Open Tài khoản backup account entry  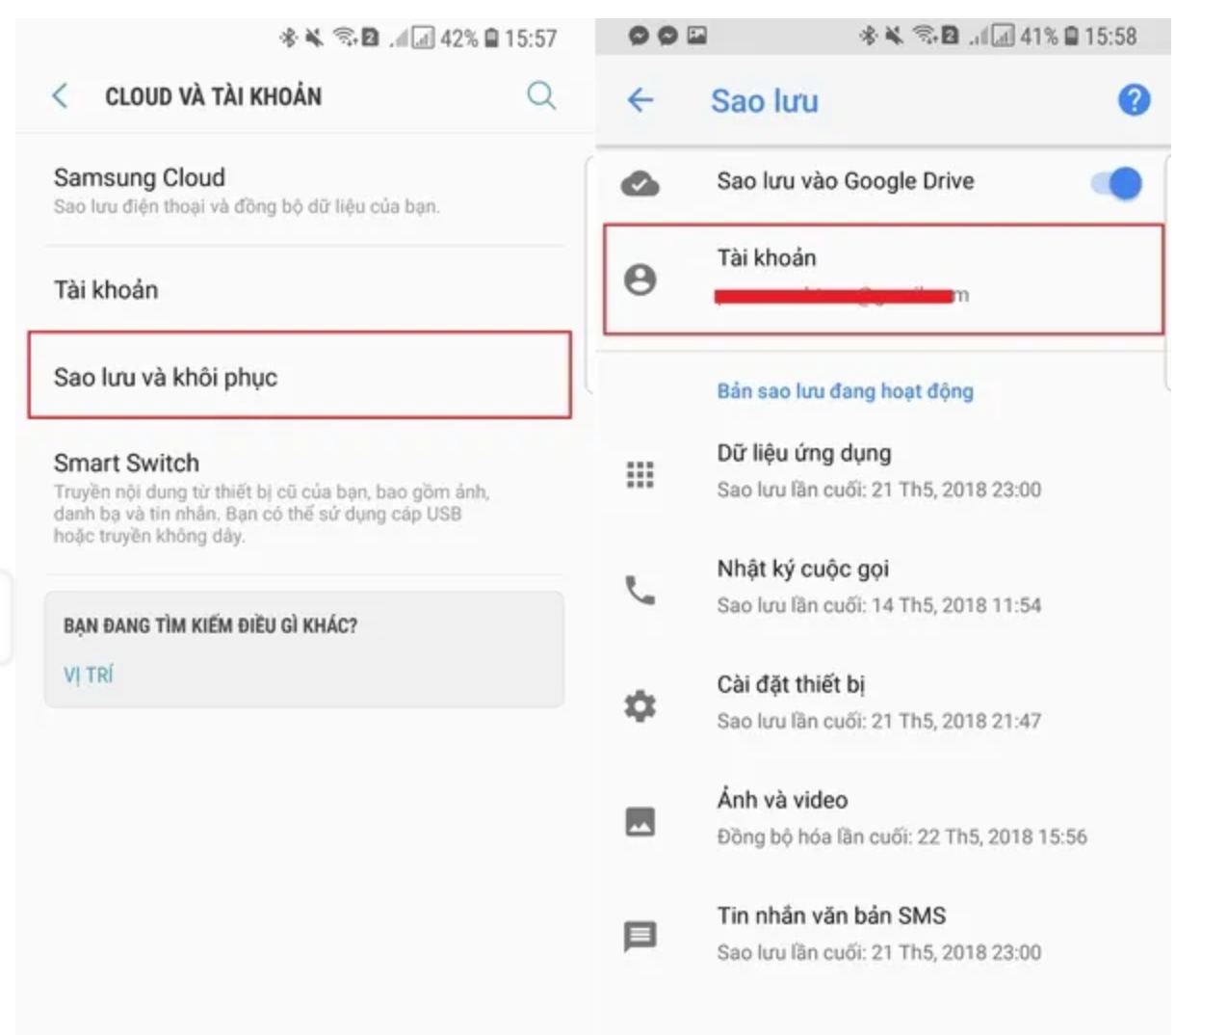[883, 279]
